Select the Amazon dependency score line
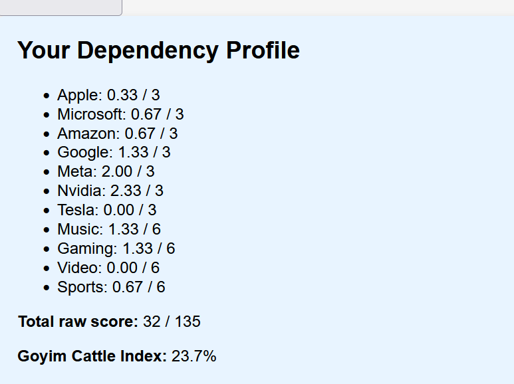 pos(117,134)
